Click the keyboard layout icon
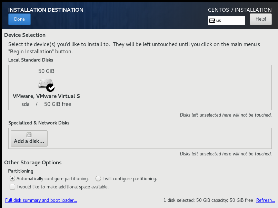The image size is (278, 208). tap(212, 21)
